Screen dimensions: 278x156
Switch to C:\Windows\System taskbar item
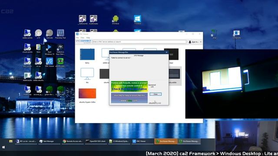point(119,141)
